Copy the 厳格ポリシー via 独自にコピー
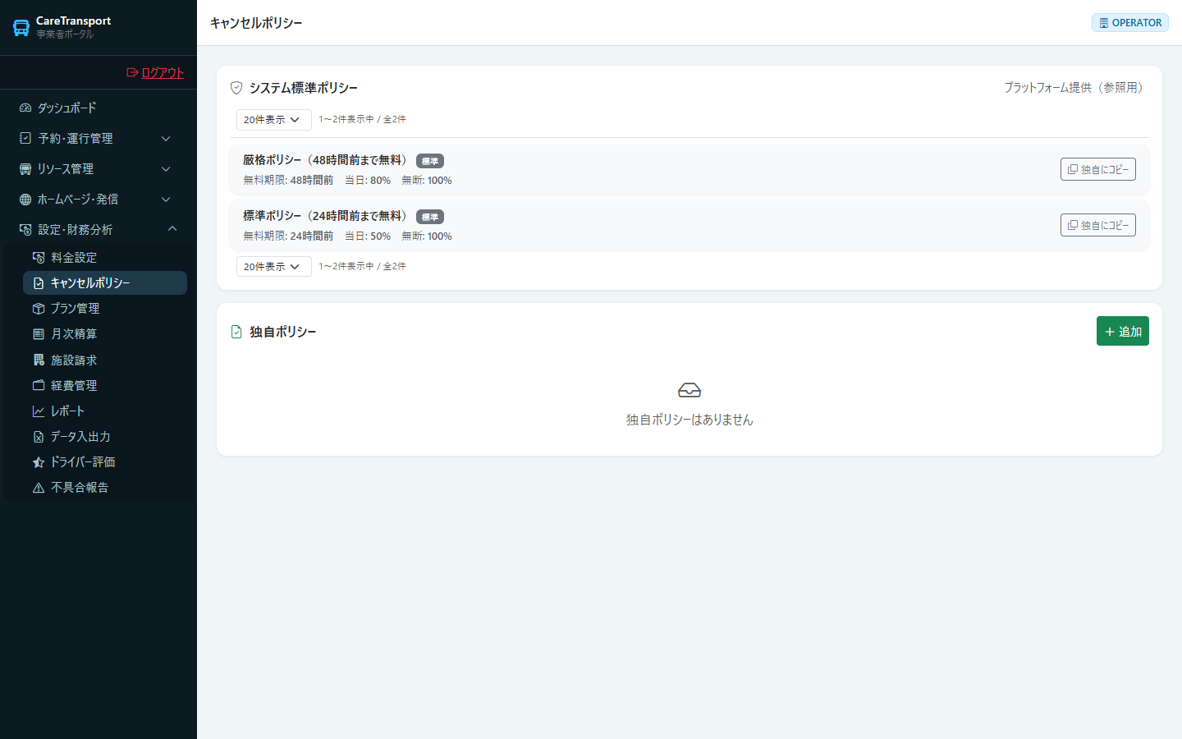Screen dimensions: 1182x739 pyautogui.click(x=1098, y=169)
